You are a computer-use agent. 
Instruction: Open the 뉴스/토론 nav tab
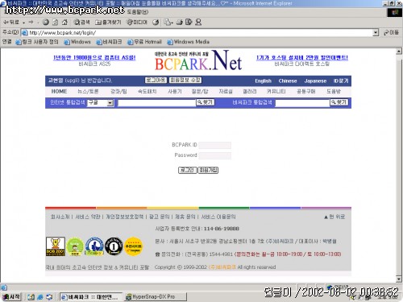point(88,91)
